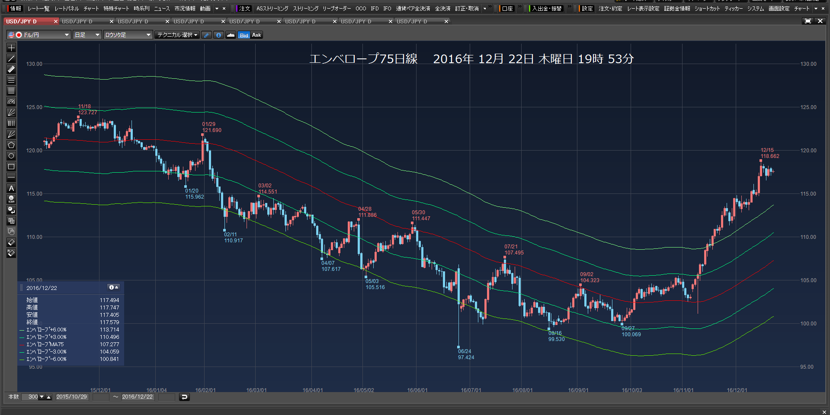The image size is (830, 415).
Task: Click the OCO order button
Action: click(x=361, y=9)
